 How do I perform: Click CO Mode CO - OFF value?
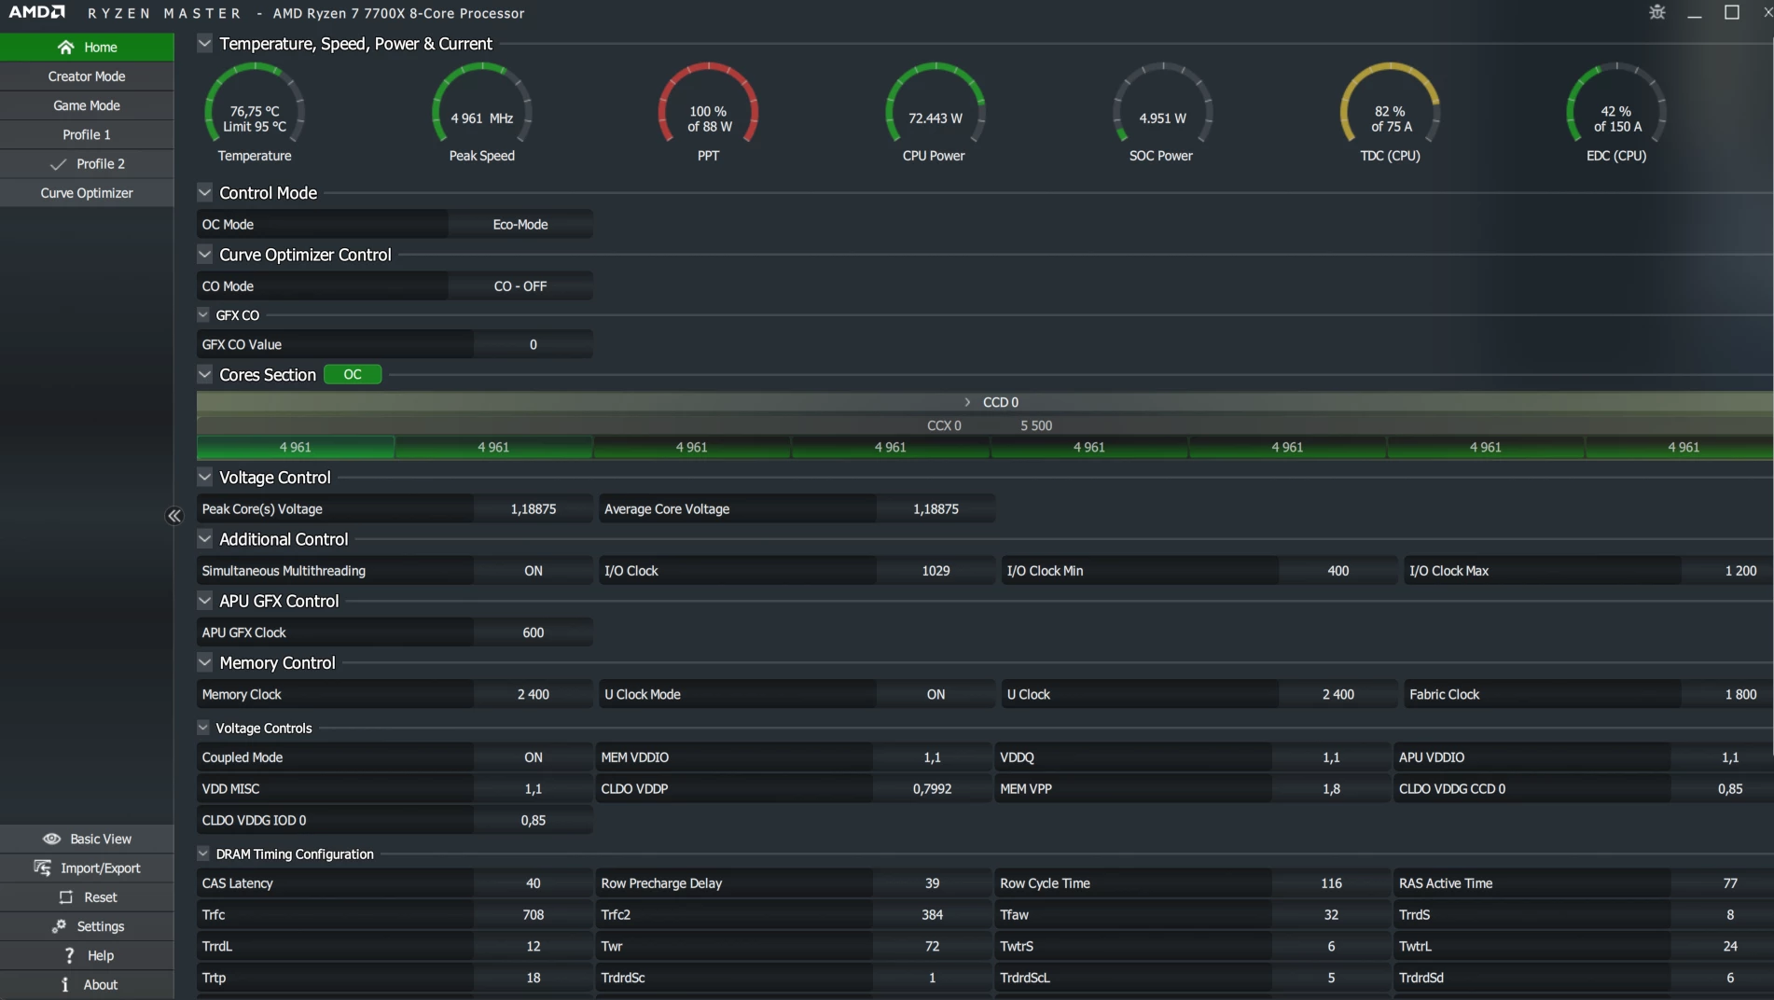click(520, 286)
